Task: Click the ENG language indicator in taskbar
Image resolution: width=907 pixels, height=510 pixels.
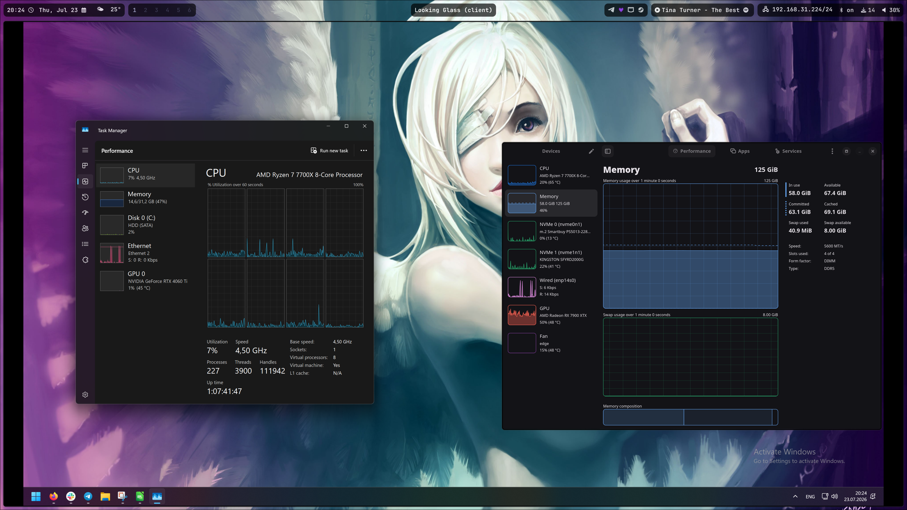Action: click(x=810, y=497)
